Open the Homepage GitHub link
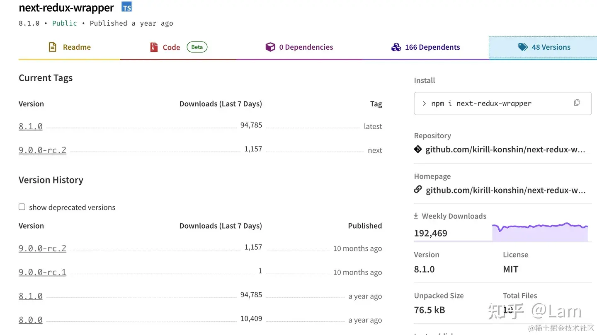Viewport: 597px width, 335px height. coord(505,190)
